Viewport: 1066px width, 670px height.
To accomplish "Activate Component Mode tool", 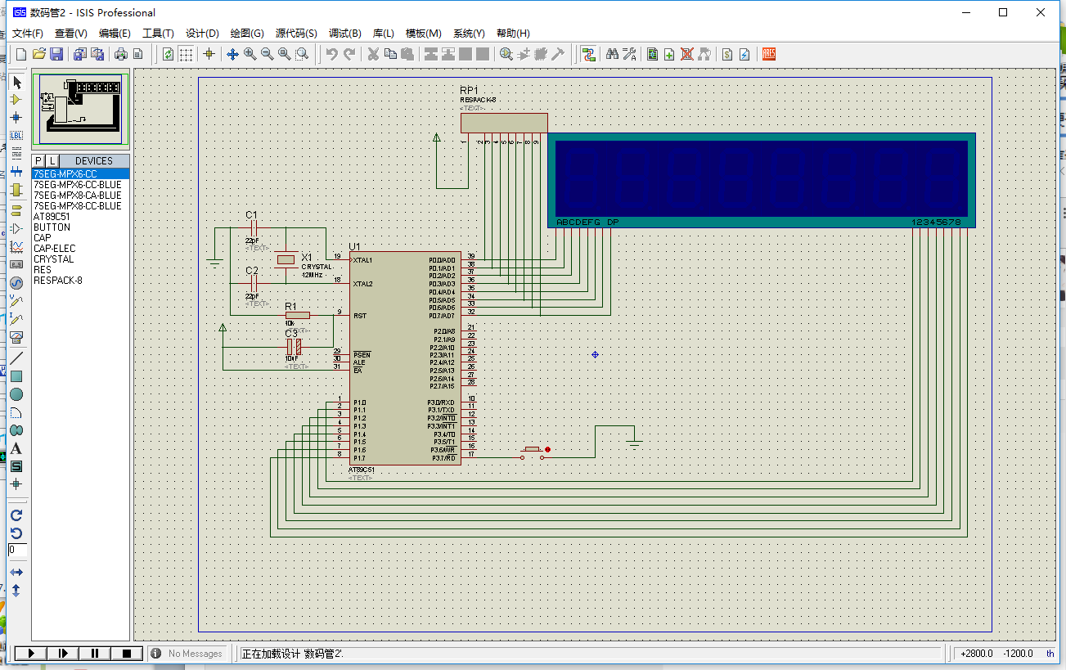I will point(16,100).
